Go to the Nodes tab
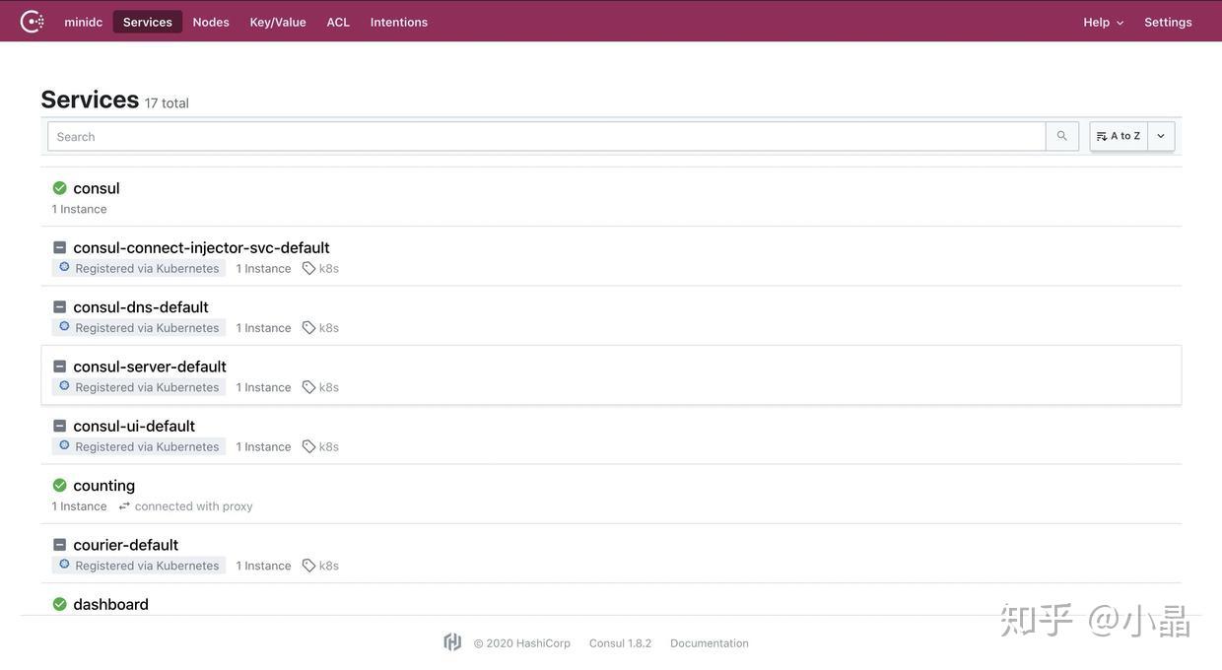 point(211,22)
